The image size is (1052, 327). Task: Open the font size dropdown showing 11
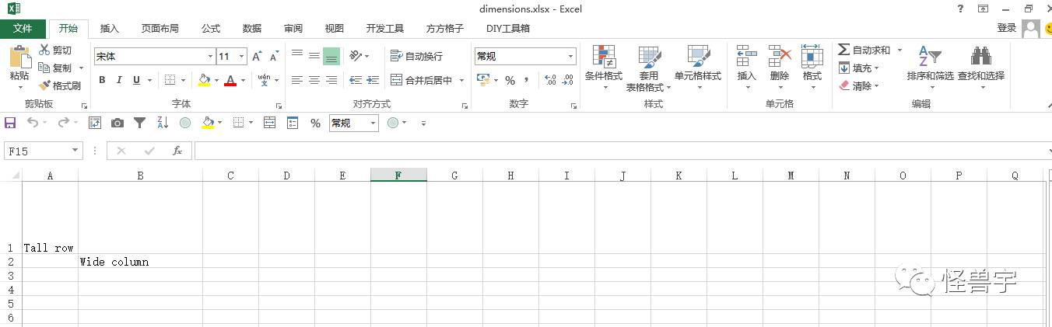tap(242, 57)
